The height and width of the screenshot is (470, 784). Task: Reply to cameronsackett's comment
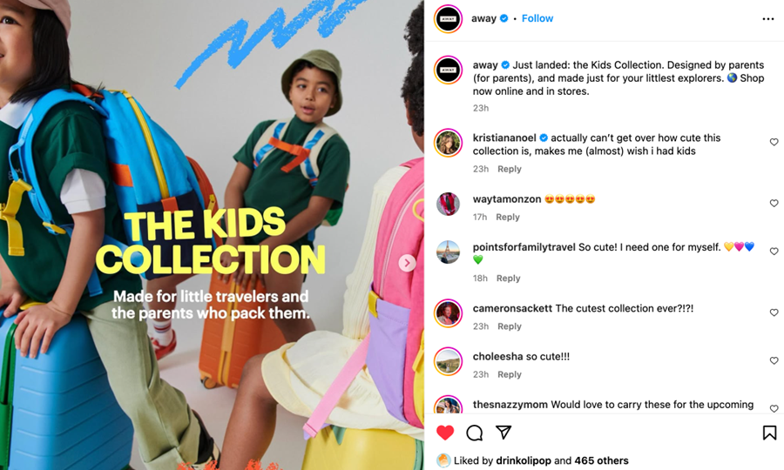tap(509, 326)
